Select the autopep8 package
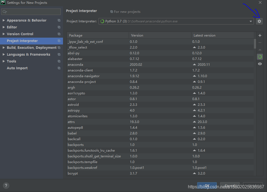267x192 pixels. pos(160,127)
